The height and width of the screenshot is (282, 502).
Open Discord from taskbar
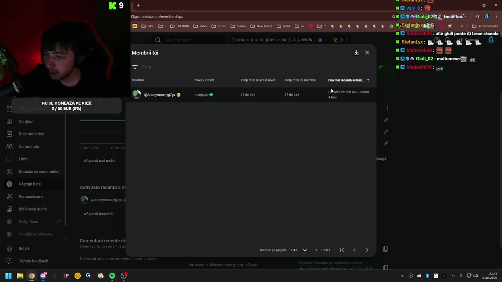point(43,276)
